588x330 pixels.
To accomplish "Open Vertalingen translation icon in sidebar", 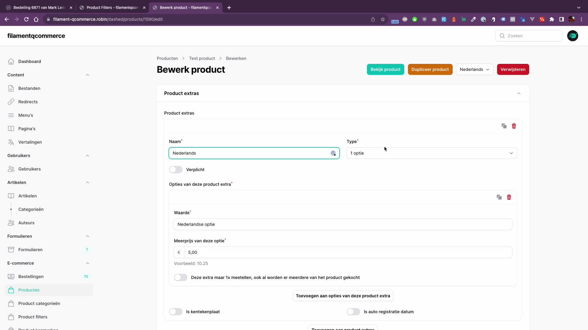I will 11,142.
